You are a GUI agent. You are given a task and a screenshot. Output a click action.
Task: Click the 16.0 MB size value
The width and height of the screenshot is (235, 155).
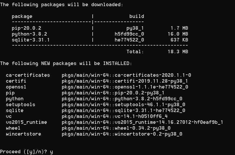point(178,34)
